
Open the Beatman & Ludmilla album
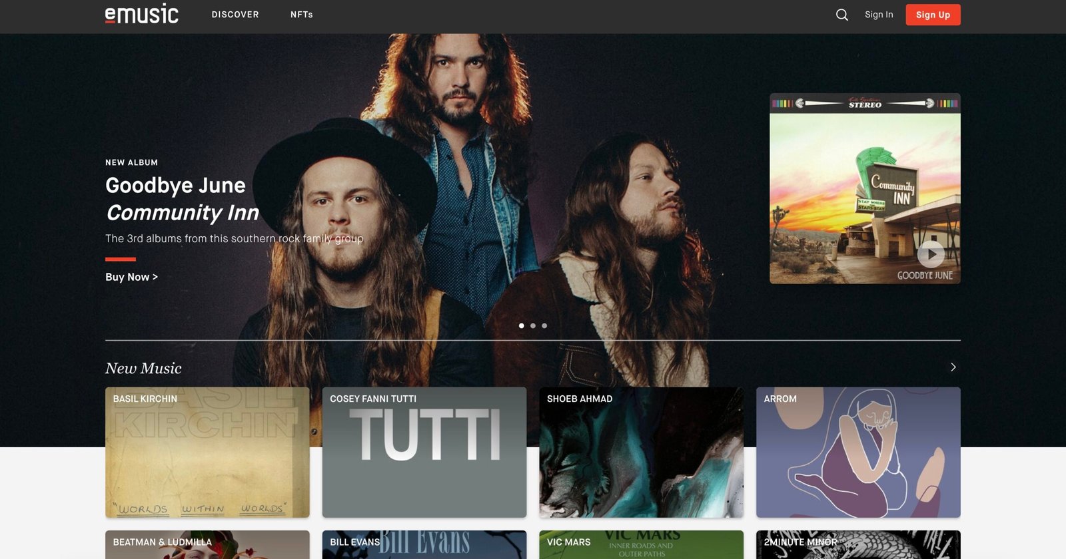[207, 544]
